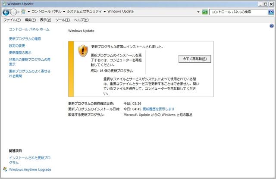This screenshot has width=276, height=179.
Task: Open address bar history dropdown arrow
Action: click(x=198, y=12)
